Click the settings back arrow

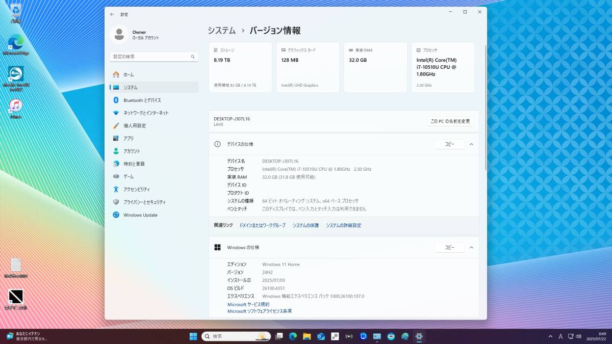pos(112,14)
